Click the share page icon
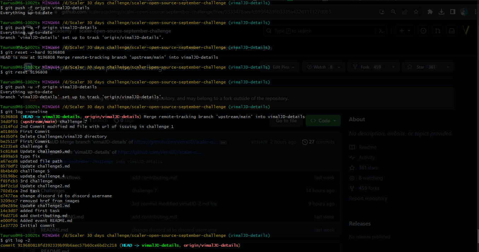The width and height of the screenshot is (479, 252). click(x=404, y=12)
